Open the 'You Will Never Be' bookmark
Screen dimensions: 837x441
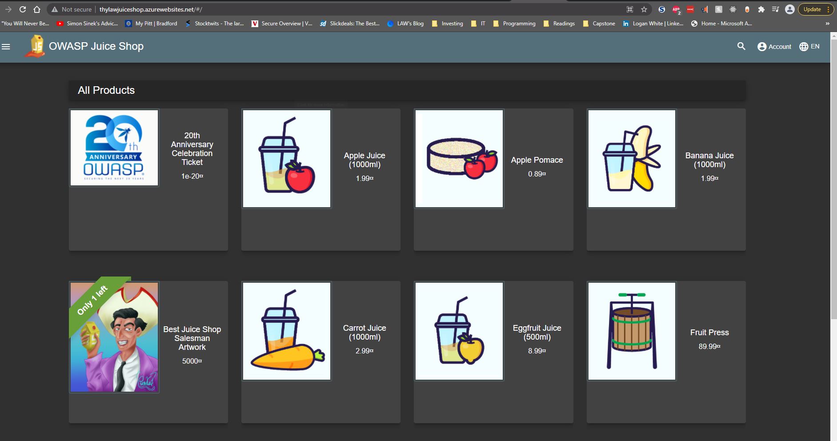pyautogui.click(x=25, y=24)
